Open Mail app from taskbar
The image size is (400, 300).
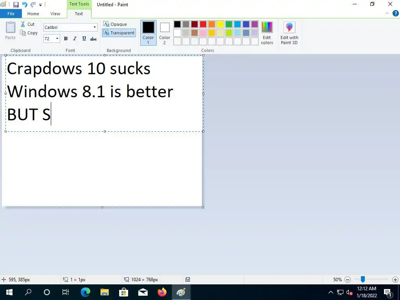(x=143, y=292)
